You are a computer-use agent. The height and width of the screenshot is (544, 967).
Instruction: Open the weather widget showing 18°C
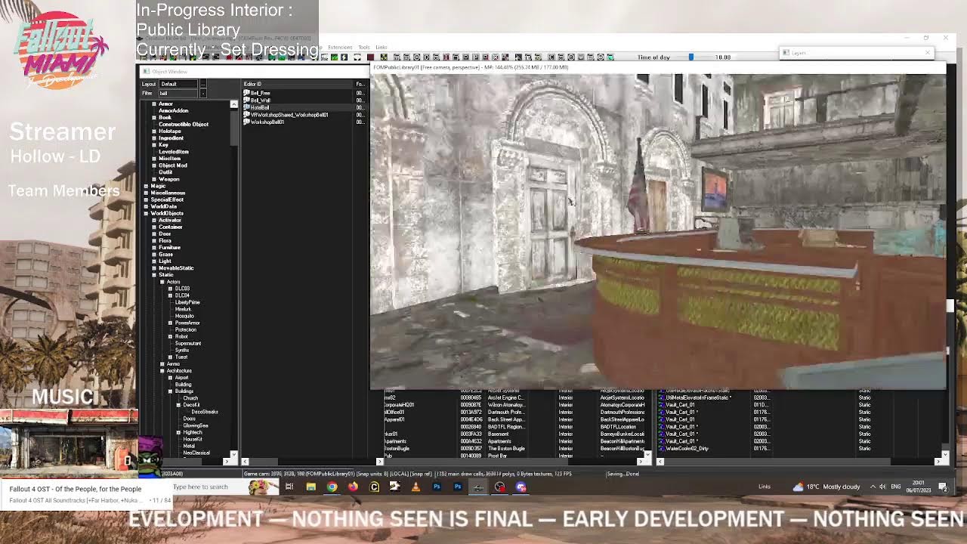click(826, 487)
